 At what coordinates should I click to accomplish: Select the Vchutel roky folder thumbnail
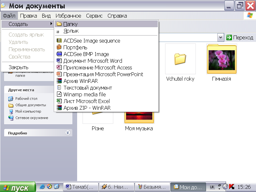[180, 59]
